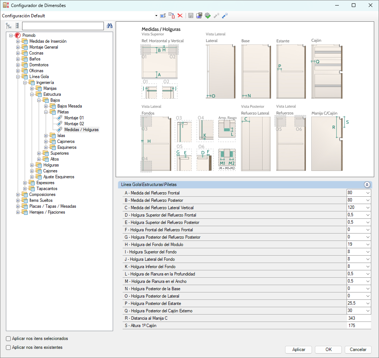Select 'Montaje 01' in the tree
The height and width of the screenshot is (358, 379).
point(74,118)
